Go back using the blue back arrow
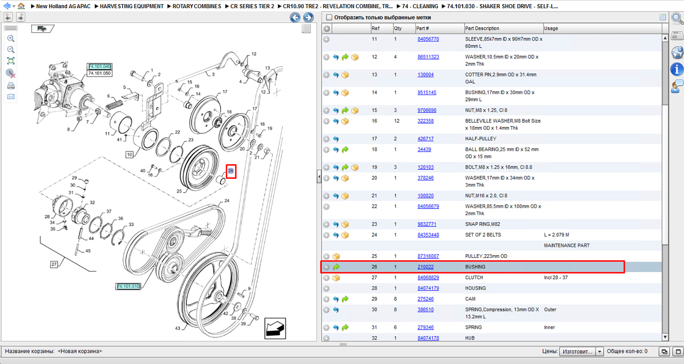Screen dimensions: 684x364 point(6,6)
